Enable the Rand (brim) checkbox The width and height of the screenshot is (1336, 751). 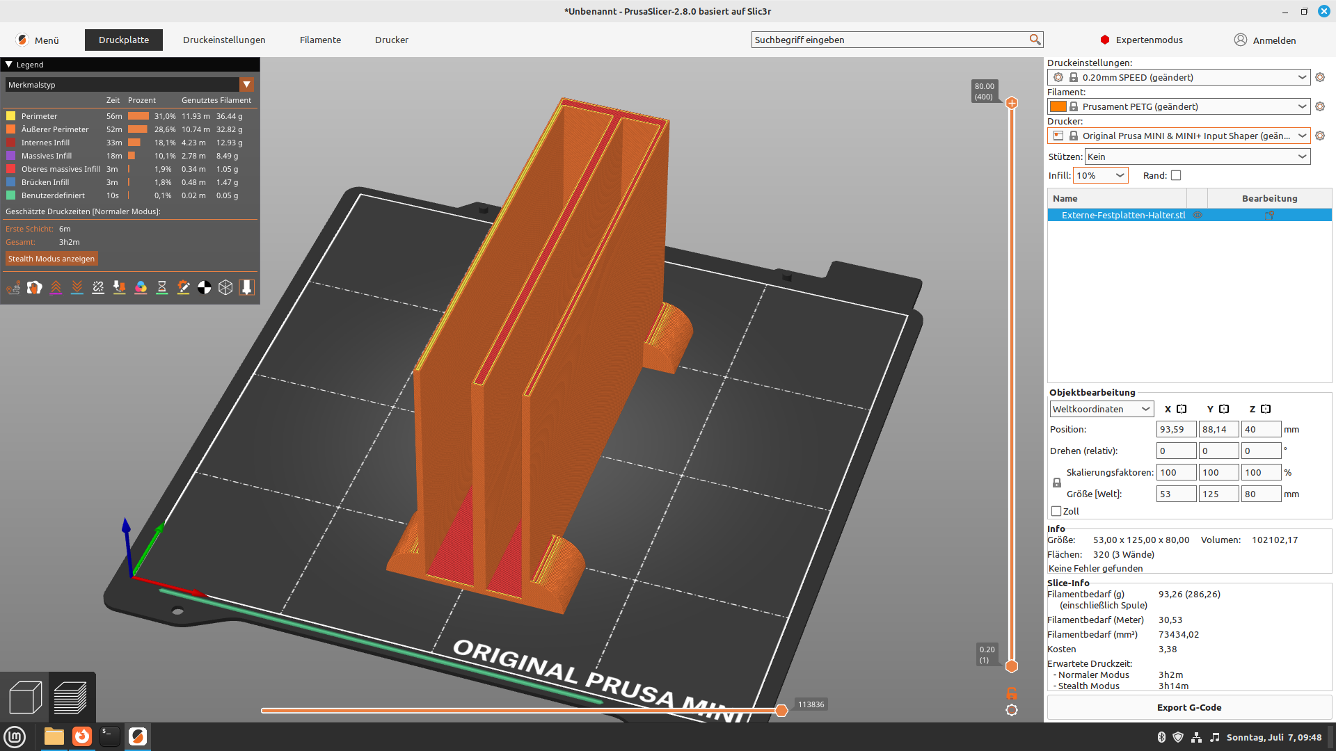click(1176, 175)
